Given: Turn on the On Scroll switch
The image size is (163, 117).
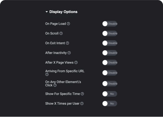Looking at the screenshot, I should [x=110, y=33].
